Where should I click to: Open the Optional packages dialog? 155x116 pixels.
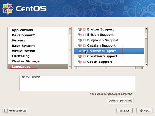coord(120,101)
